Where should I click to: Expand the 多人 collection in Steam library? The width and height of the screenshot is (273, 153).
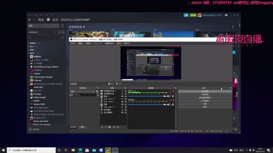tap(29, 47)
